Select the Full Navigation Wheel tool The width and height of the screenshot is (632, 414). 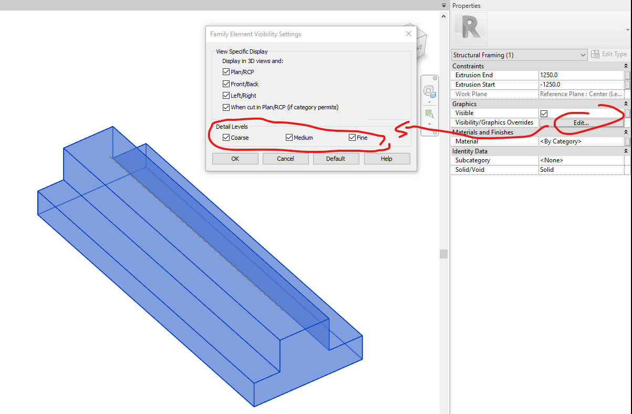[430, 90]
